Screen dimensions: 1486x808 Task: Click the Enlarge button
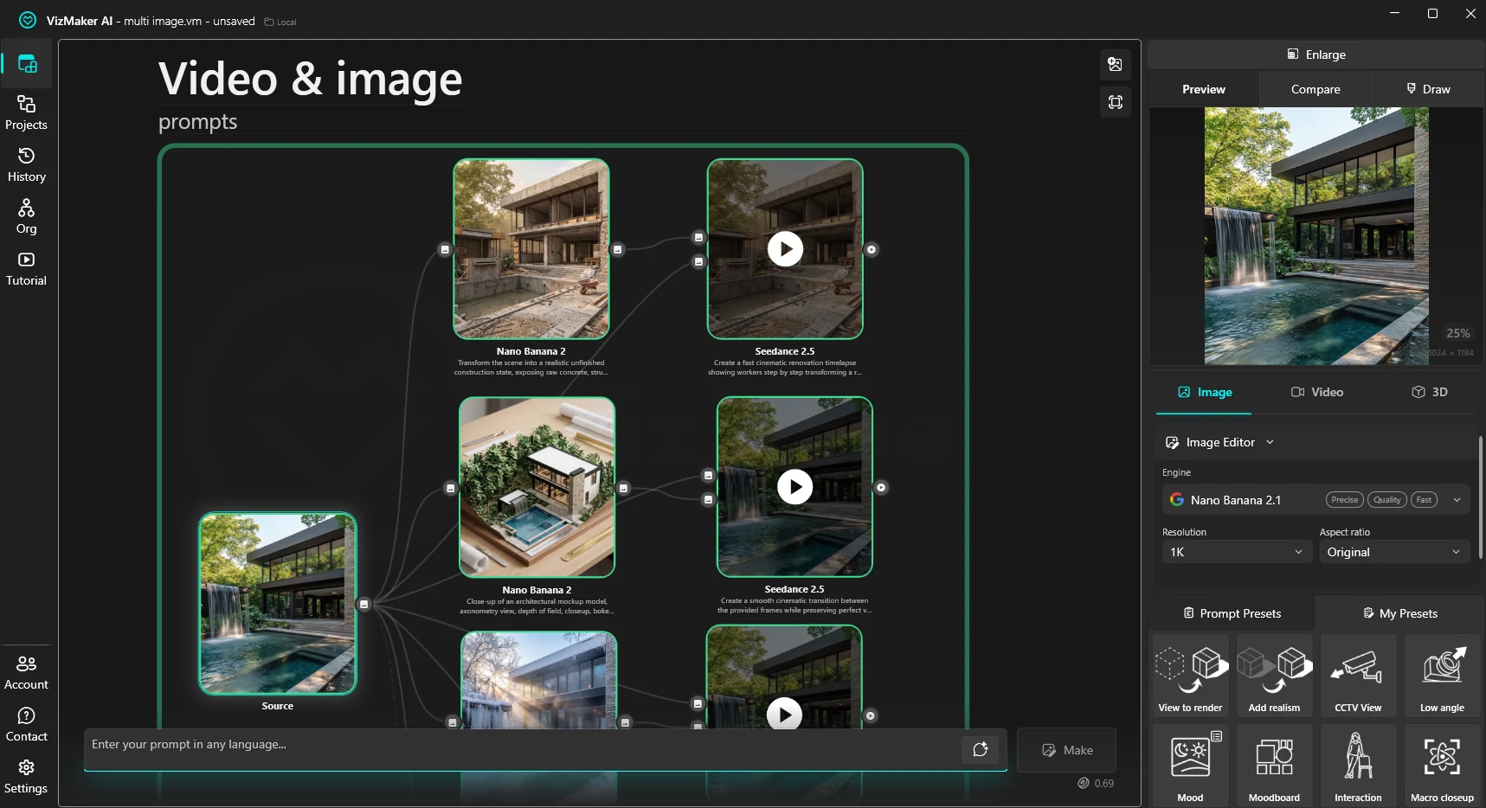(x=1316, y=55)
